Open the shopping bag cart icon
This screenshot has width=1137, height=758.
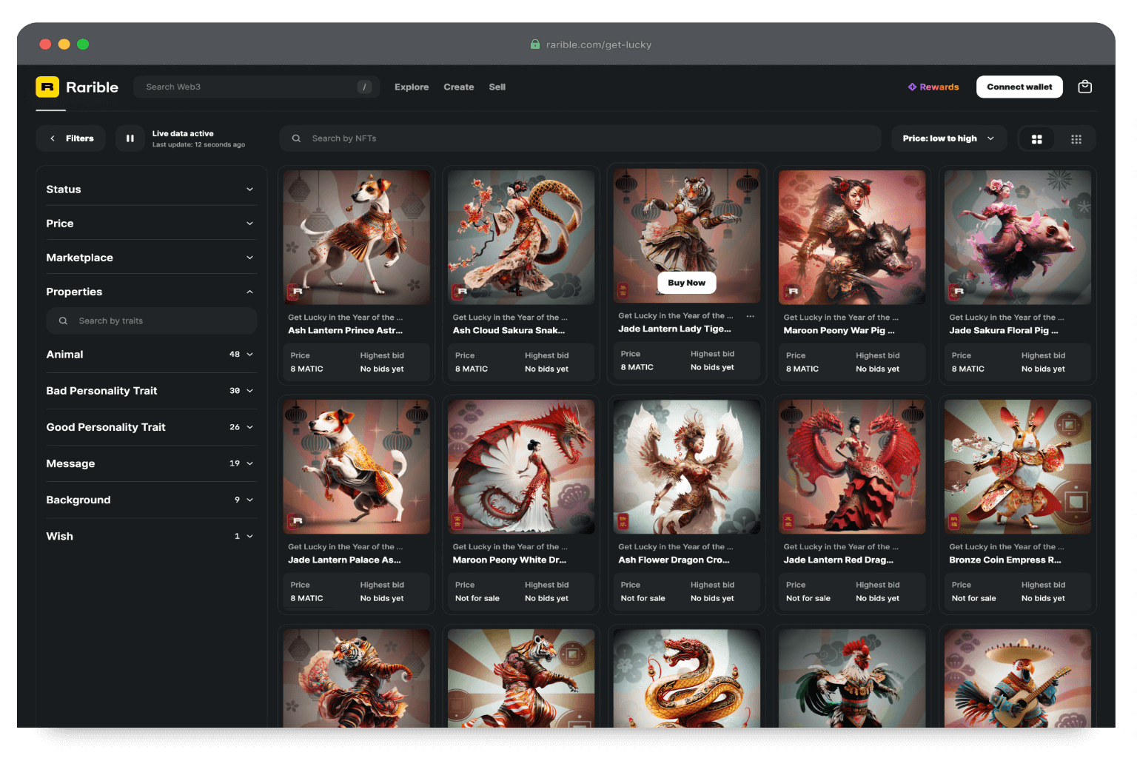(x=1084, y=87)
